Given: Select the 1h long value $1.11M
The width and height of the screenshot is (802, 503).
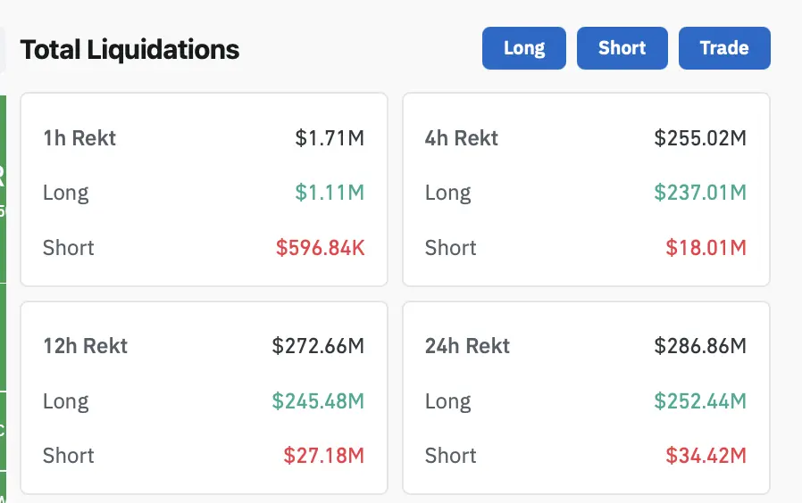Looking at the screenshot, I should click(x=330, y=193).
